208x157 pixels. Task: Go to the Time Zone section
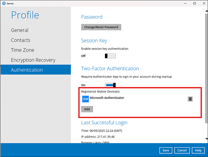(x=23, y=50)
